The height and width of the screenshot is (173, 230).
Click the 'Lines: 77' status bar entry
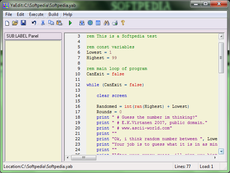[x=183, y=167]
